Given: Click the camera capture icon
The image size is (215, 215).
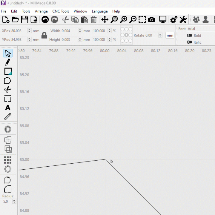Looking at the screenshot, I should tap(152, 20).
